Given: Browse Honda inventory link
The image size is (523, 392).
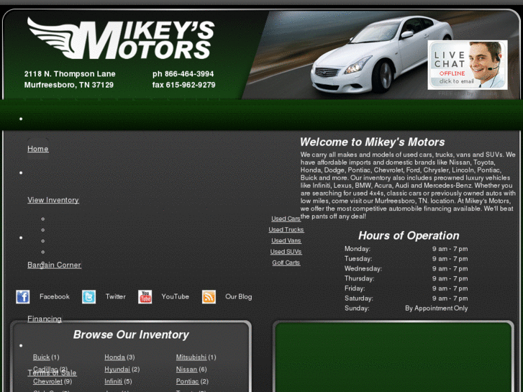Looking at the screenshot, I should 114,357.
